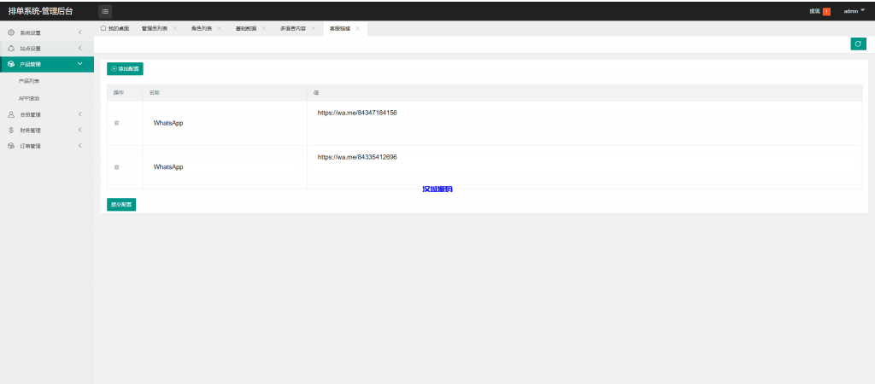Click trash icon for second WhatsApp row

click(116, 167)
